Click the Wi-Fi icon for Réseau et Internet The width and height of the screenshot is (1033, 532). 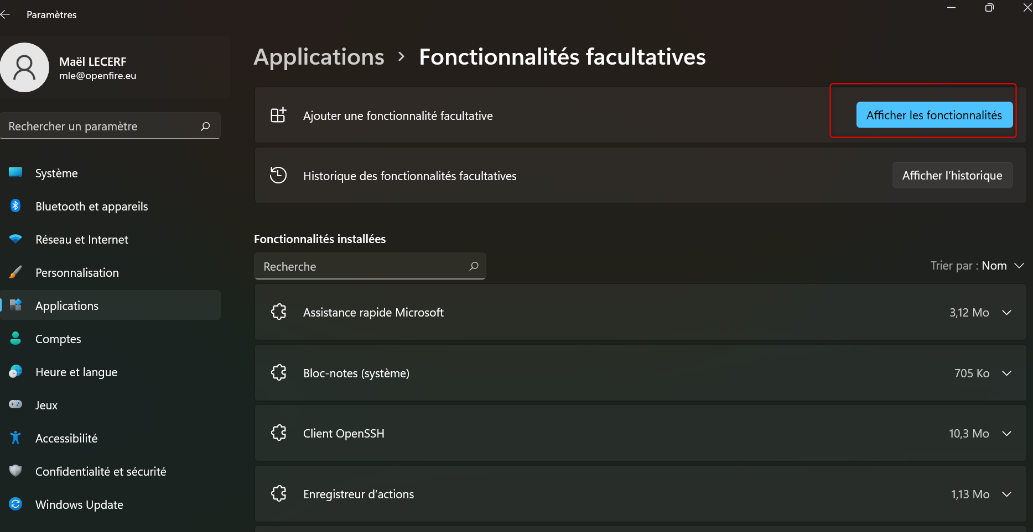click(x=15, y=239)
